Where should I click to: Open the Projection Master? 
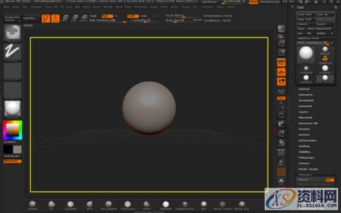(13, 18)
